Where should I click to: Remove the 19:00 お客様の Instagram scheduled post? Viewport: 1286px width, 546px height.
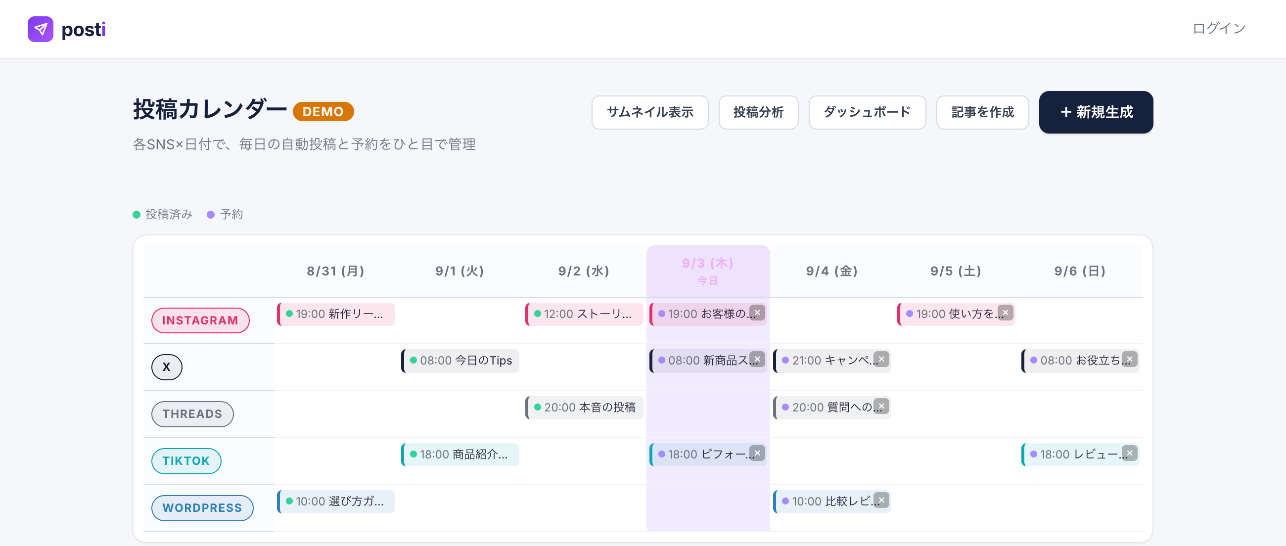pos(757,313)
